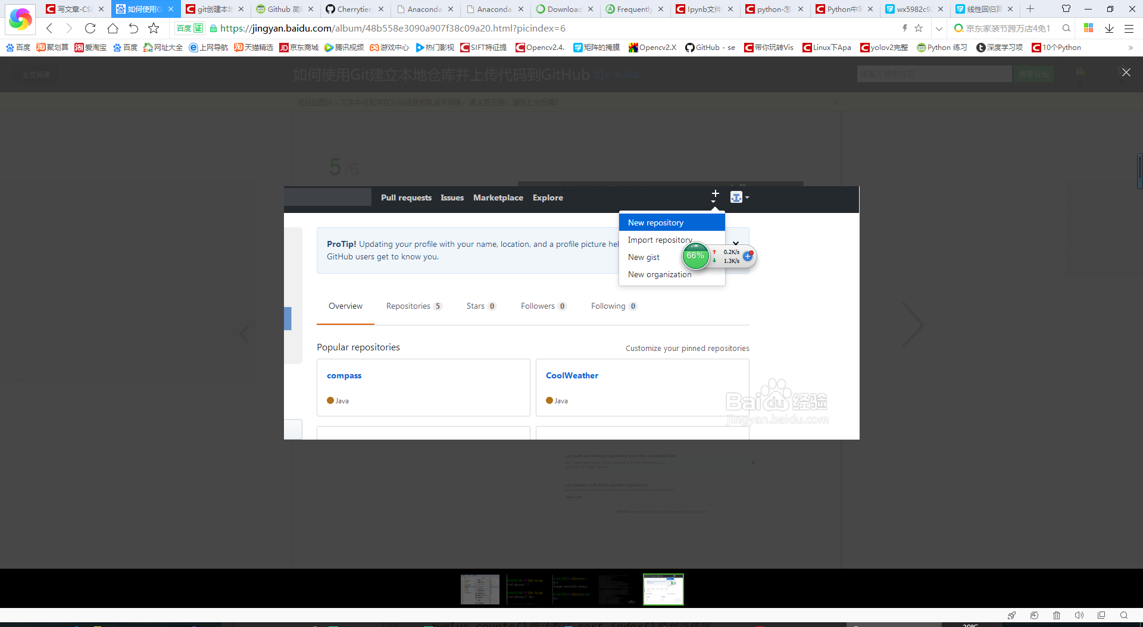Select the fourth thumbnail in the filmstrip
This screenshot has width=1143, height=627.
tap(617, 589)
